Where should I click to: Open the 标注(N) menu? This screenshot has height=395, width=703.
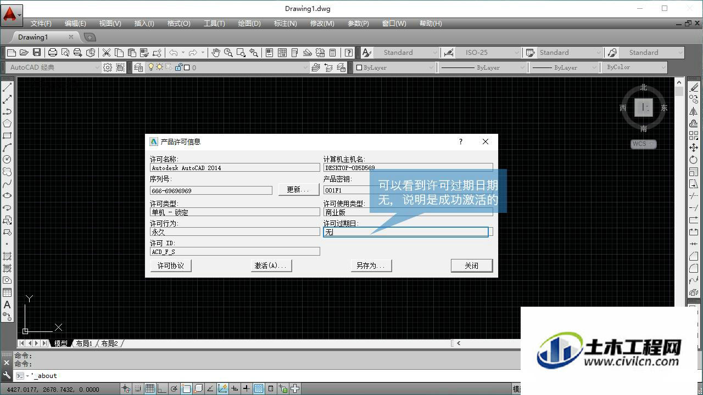click(x=285, y=24)
